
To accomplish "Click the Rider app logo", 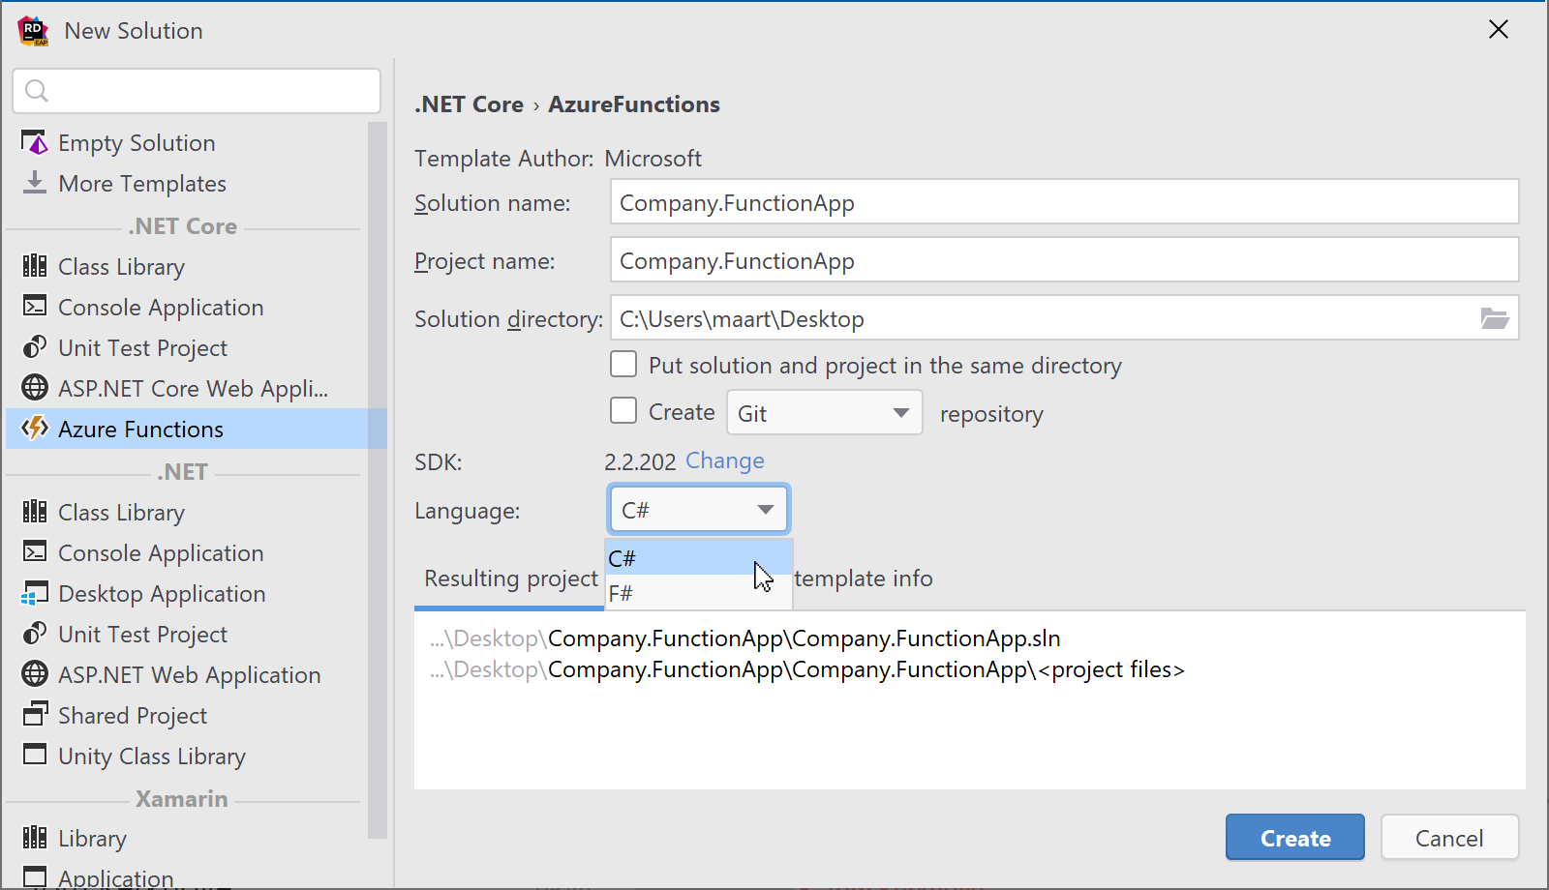I will tap(33, 31).
